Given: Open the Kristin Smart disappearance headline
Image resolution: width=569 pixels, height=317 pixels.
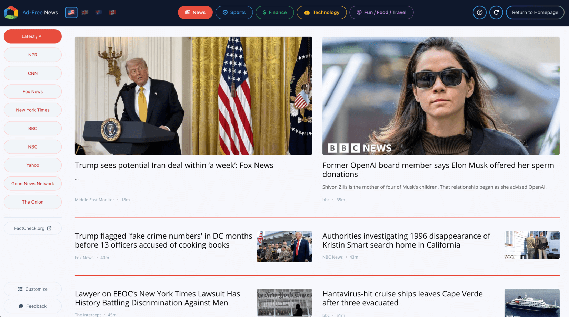Looking at the screenshot, I should click(x=406, y=240).
